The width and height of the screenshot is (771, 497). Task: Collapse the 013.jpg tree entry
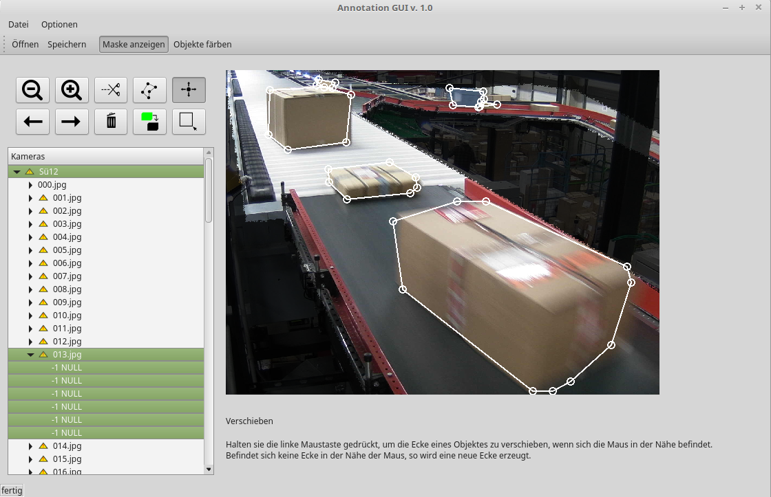coord(30,355)
